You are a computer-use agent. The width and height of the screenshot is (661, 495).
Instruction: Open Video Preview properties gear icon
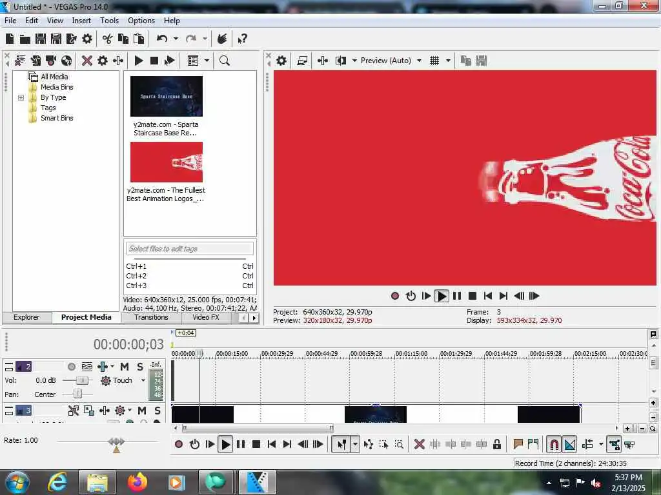click(x=281, y=61)
